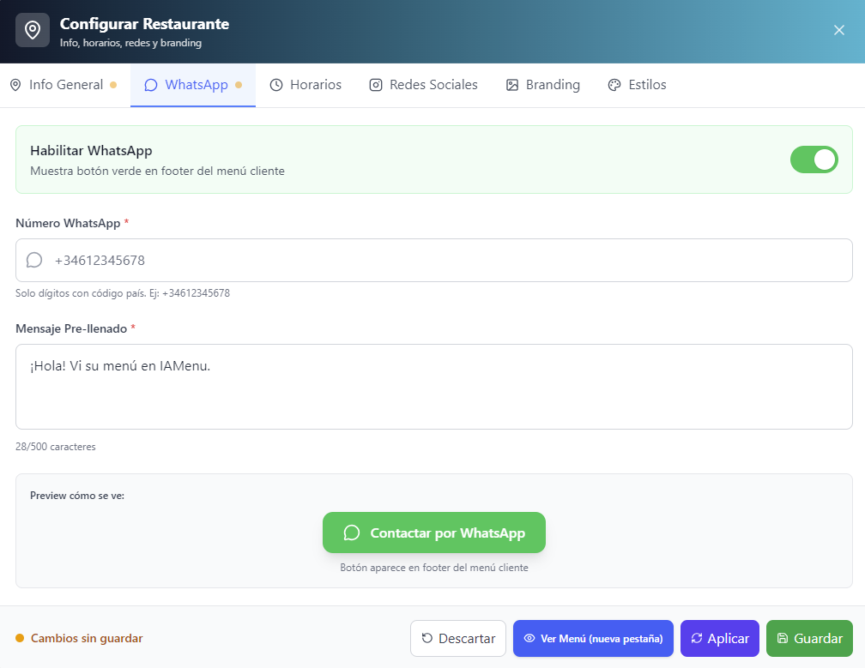865x668 pixels.
Task: Click the clock icon on Horarios tab
Action: pyautogui.click(x=276, y=85)
